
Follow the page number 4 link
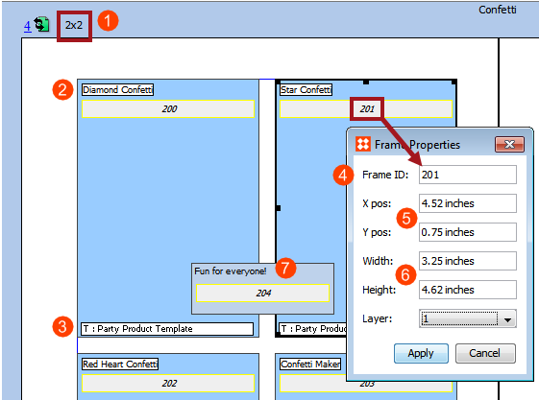pos(28,26)
